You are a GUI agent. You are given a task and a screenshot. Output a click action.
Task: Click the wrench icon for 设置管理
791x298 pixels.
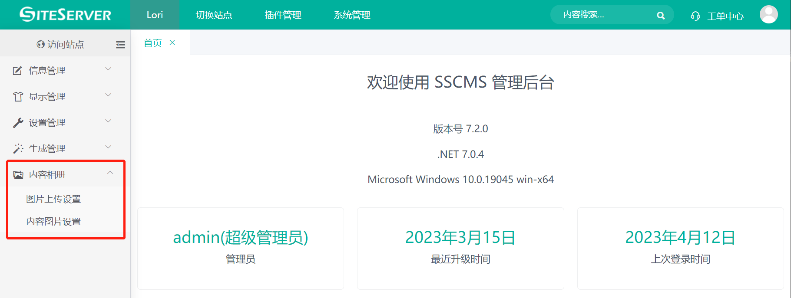point(18,123)
